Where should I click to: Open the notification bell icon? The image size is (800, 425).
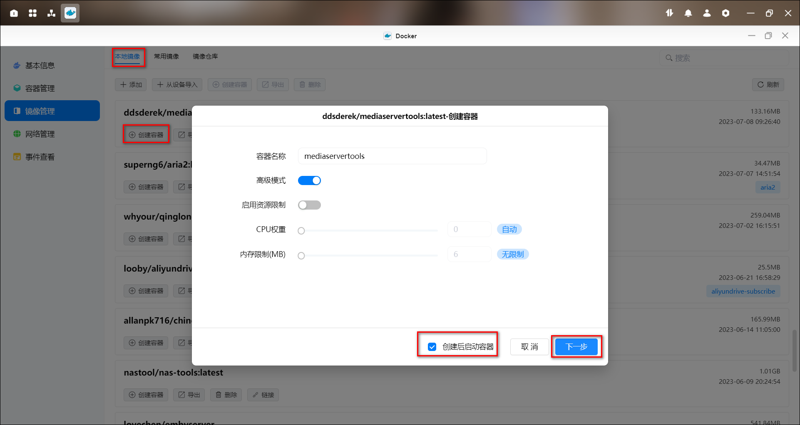click(x=688, y=13)
